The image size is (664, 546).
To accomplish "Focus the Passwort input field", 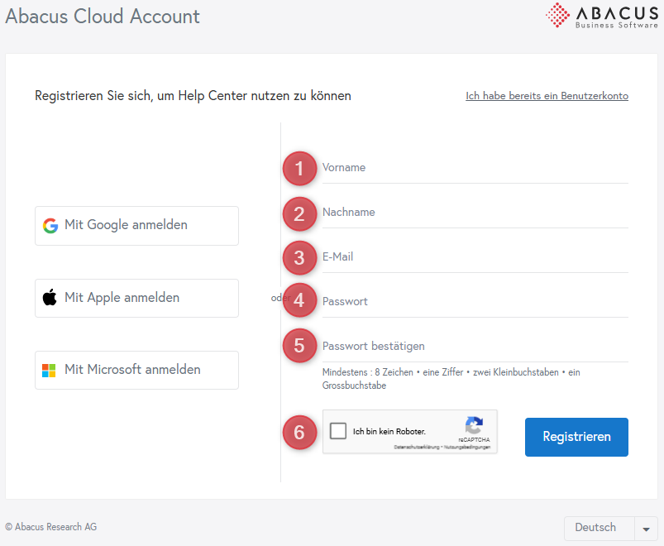I will (475, 302).
